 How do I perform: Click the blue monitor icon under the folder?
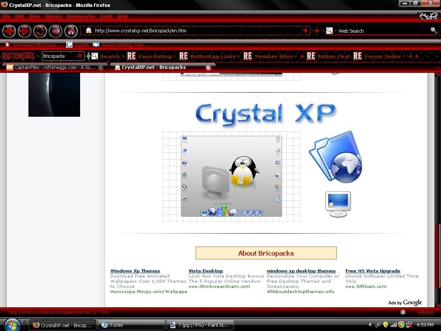[x=338, y=204]
